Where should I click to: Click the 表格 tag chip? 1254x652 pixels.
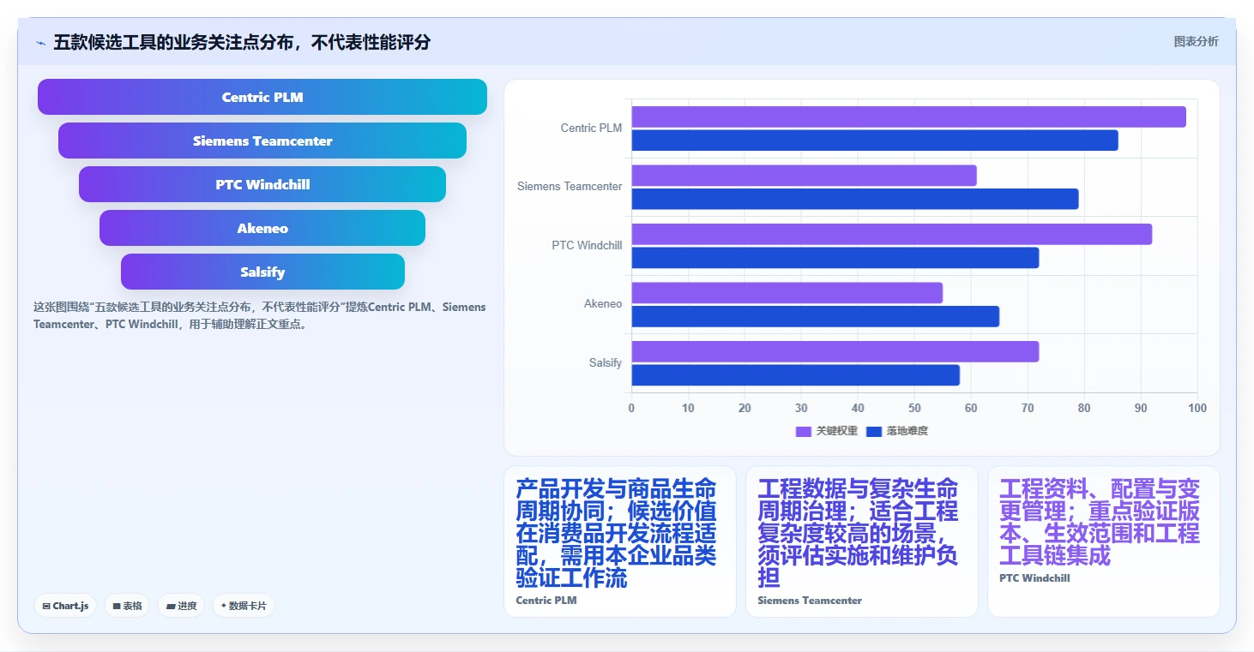coord(127,606)
